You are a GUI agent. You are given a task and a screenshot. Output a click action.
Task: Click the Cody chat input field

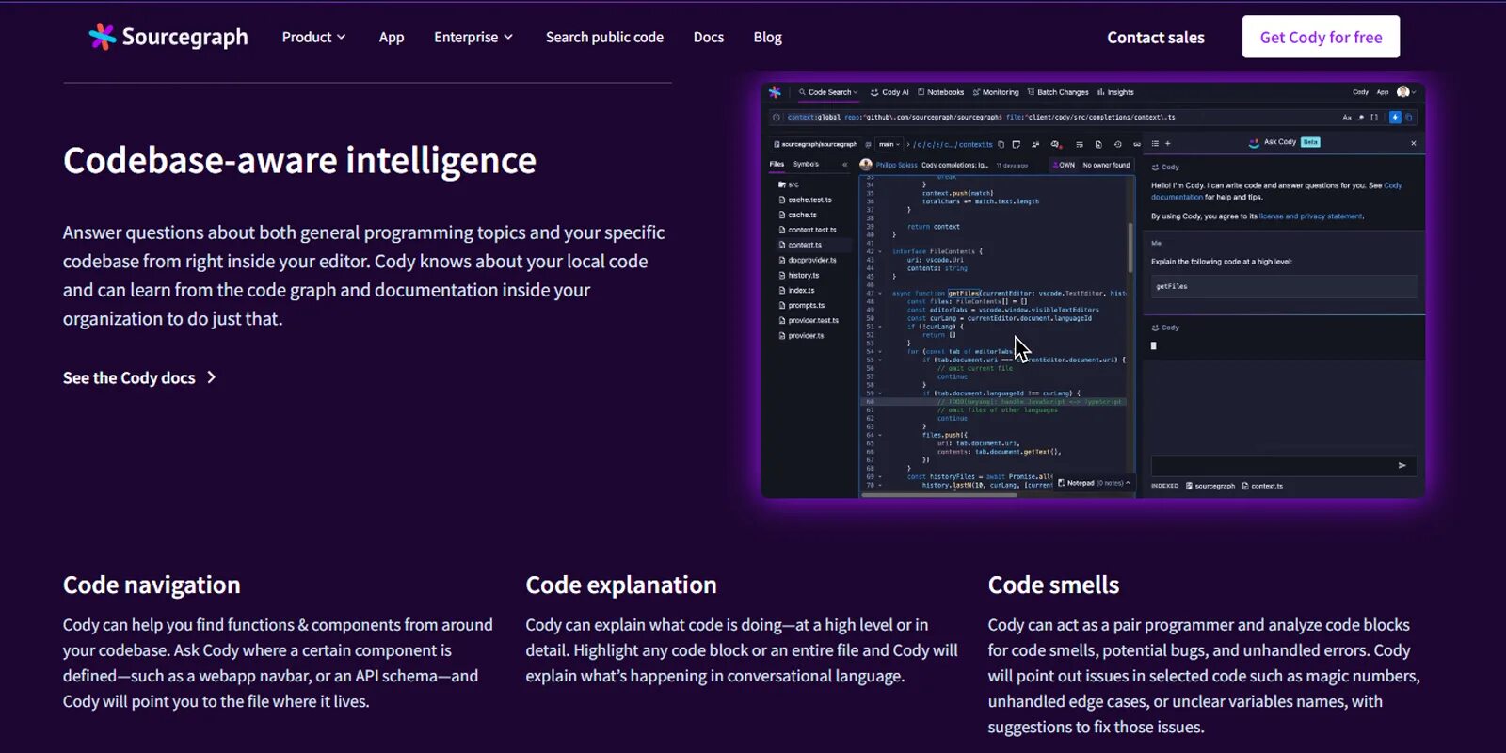(x=1273, y=465)
